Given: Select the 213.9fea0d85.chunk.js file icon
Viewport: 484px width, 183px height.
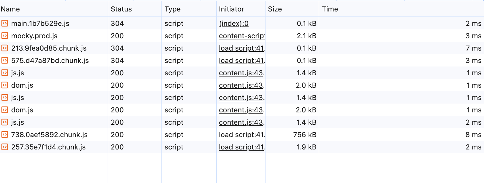Looking at the screenshot, I should pos(5,48).
